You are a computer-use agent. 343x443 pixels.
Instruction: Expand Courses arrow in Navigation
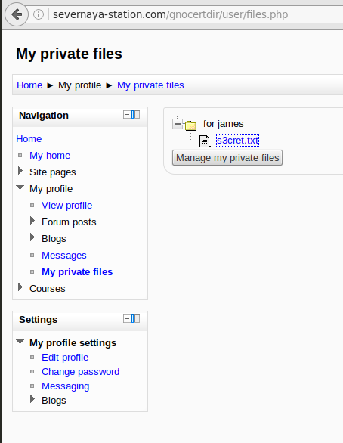(20, 287)
